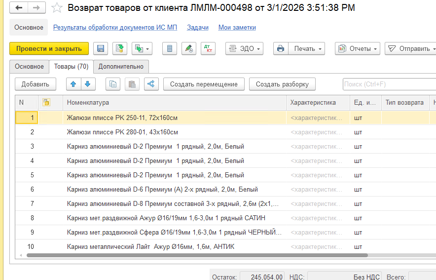Viewport: 436px width, 280px height.
Task: Click the printer icon button
Action: [x=281, y=49]
